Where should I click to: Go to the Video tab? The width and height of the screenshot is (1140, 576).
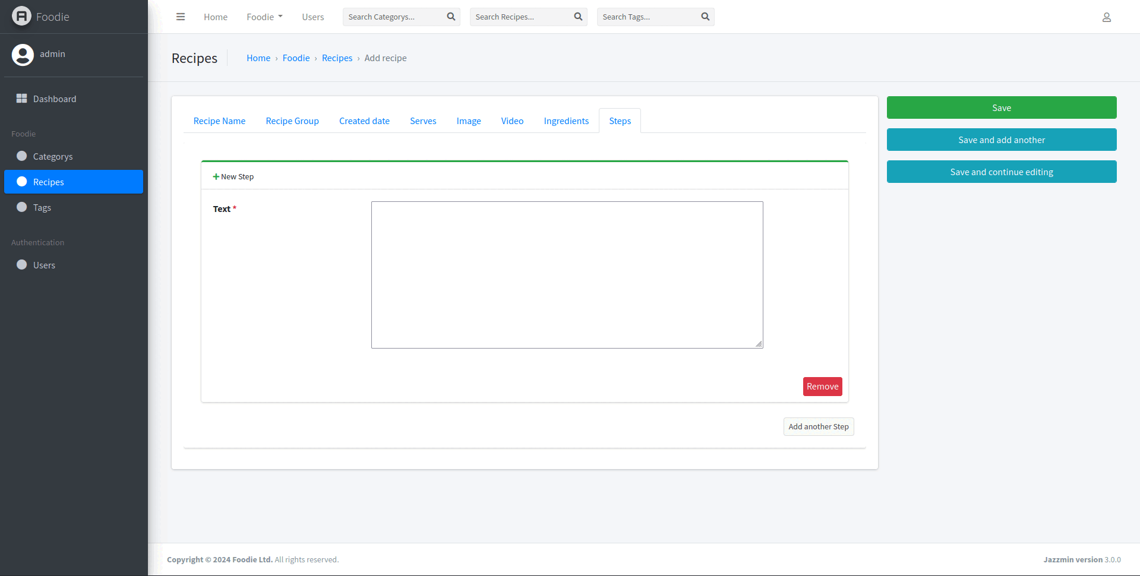pos(512,121)
